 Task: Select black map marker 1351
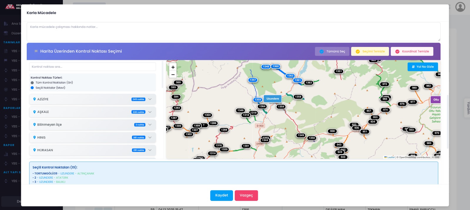[339, 71]
